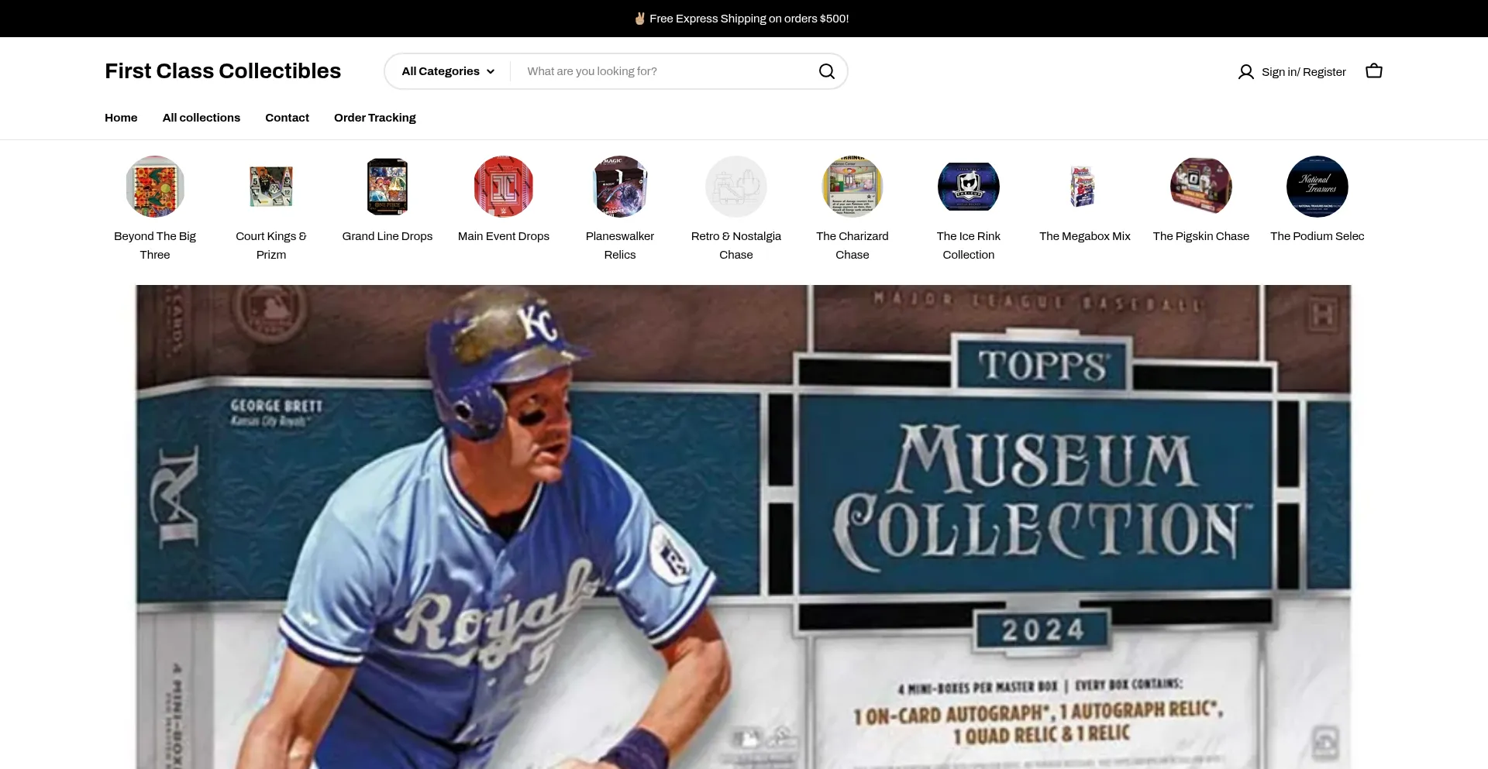The height and width of the screenshot is (769, 1488).
Task: Open Beyond The Big Three collection thumbnail
Action: 155,187
